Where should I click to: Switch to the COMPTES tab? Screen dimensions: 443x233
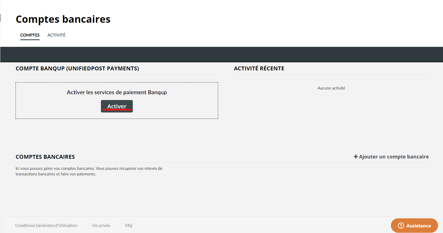click(30, 35)
